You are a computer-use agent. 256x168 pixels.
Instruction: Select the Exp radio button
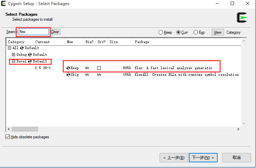pyautogui.click(x=196, y=32)
